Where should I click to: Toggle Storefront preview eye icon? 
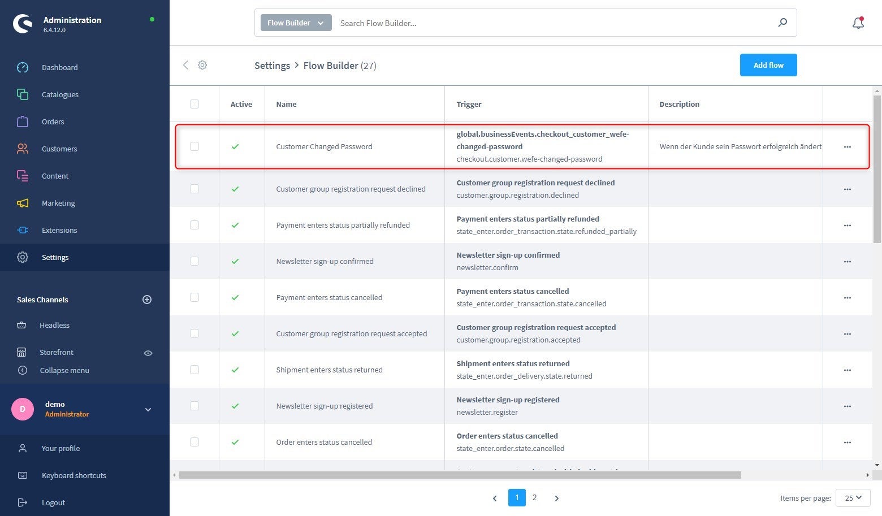click(x=148, y=353)
